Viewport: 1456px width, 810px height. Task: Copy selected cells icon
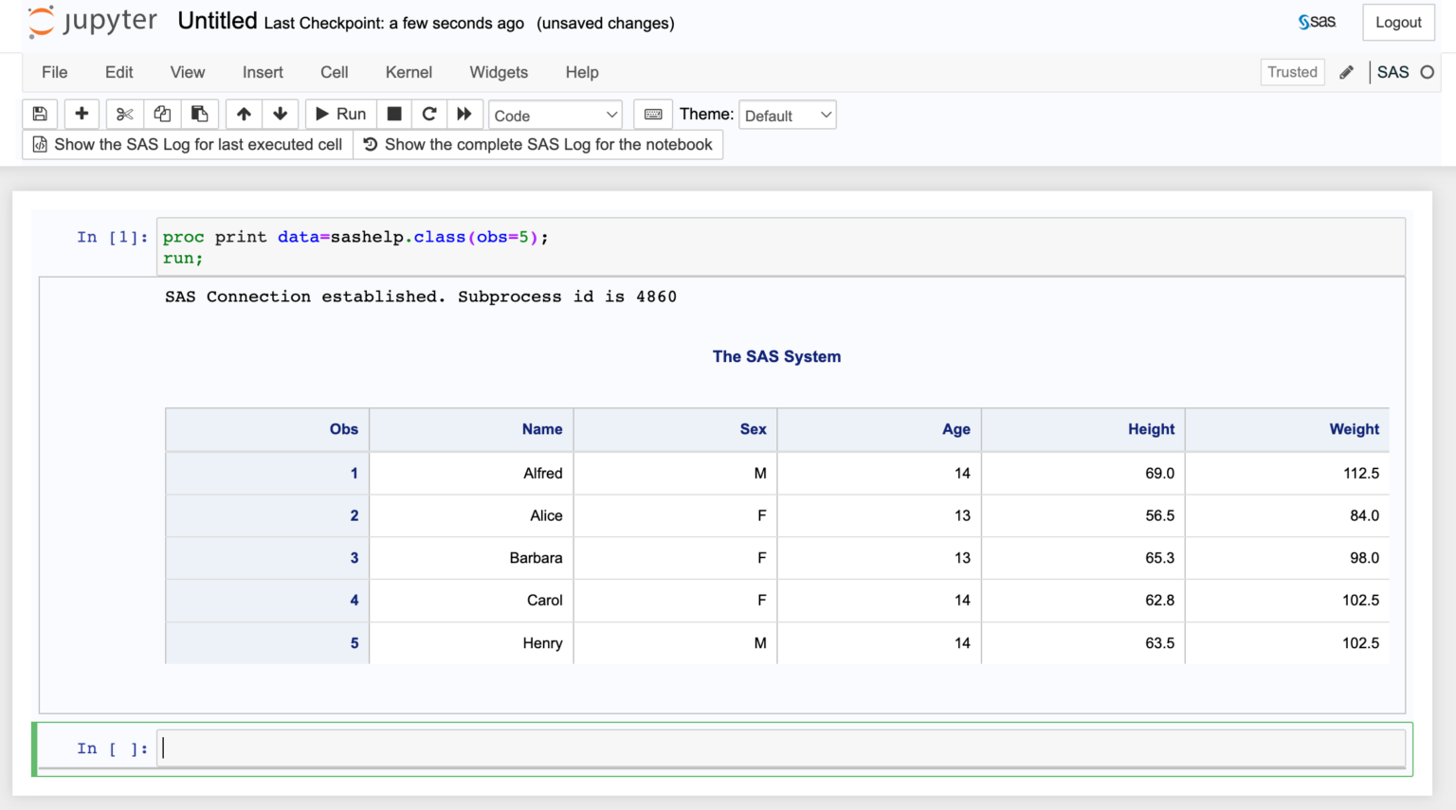pos(162,115)
